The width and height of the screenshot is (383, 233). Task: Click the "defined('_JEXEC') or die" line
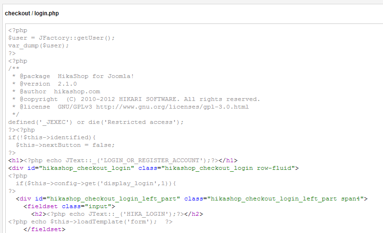point(96,122)
